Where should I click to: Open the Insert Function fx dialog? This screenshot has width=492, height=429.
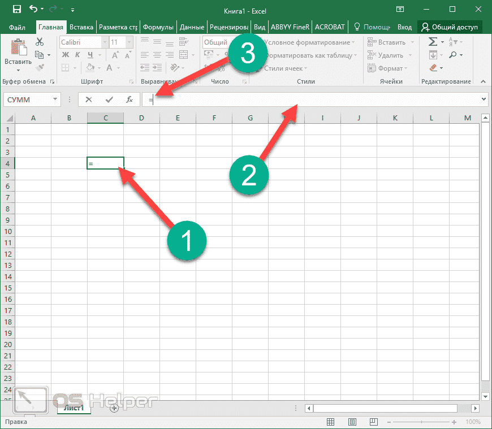(129, 99)
